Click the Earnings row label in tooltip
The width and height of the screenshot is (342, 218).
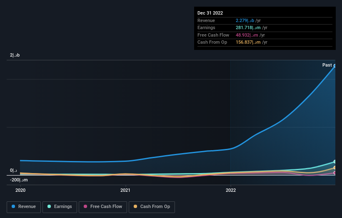tap(206, 27)
